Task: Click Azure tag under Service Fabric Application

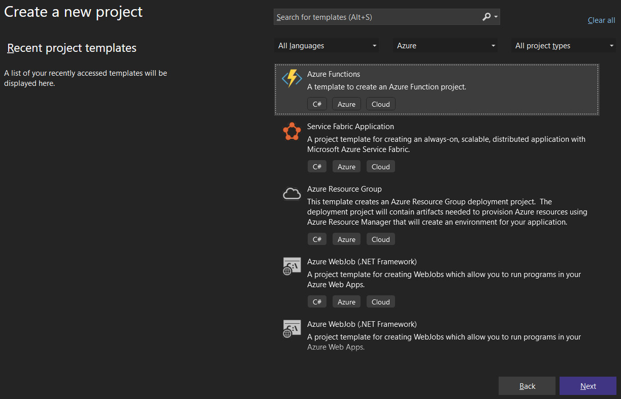Action: 346,167
